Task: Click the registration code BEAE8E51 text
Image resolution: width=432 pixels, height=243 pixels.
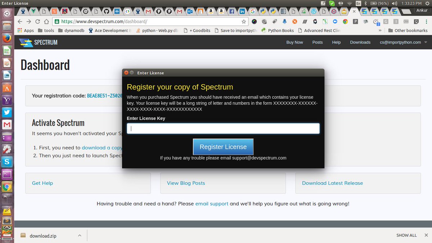Action: [x=105, y=96]
